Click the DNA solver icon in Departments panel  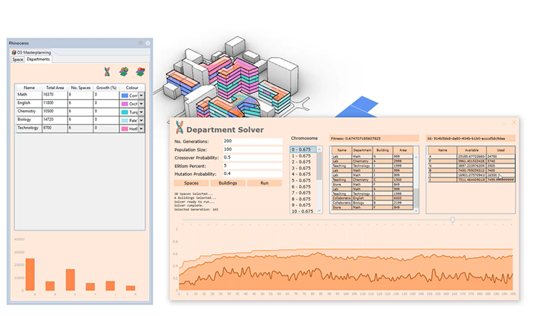(106, 71)
